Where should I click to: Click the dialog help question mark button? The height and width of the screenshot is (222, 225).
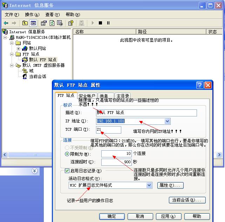tap(200, 85)
